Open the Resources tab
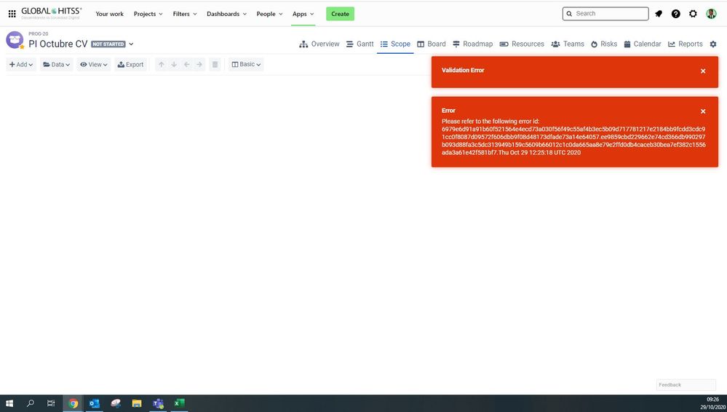This screenshot has width=727, height=412. pos(522,44)
